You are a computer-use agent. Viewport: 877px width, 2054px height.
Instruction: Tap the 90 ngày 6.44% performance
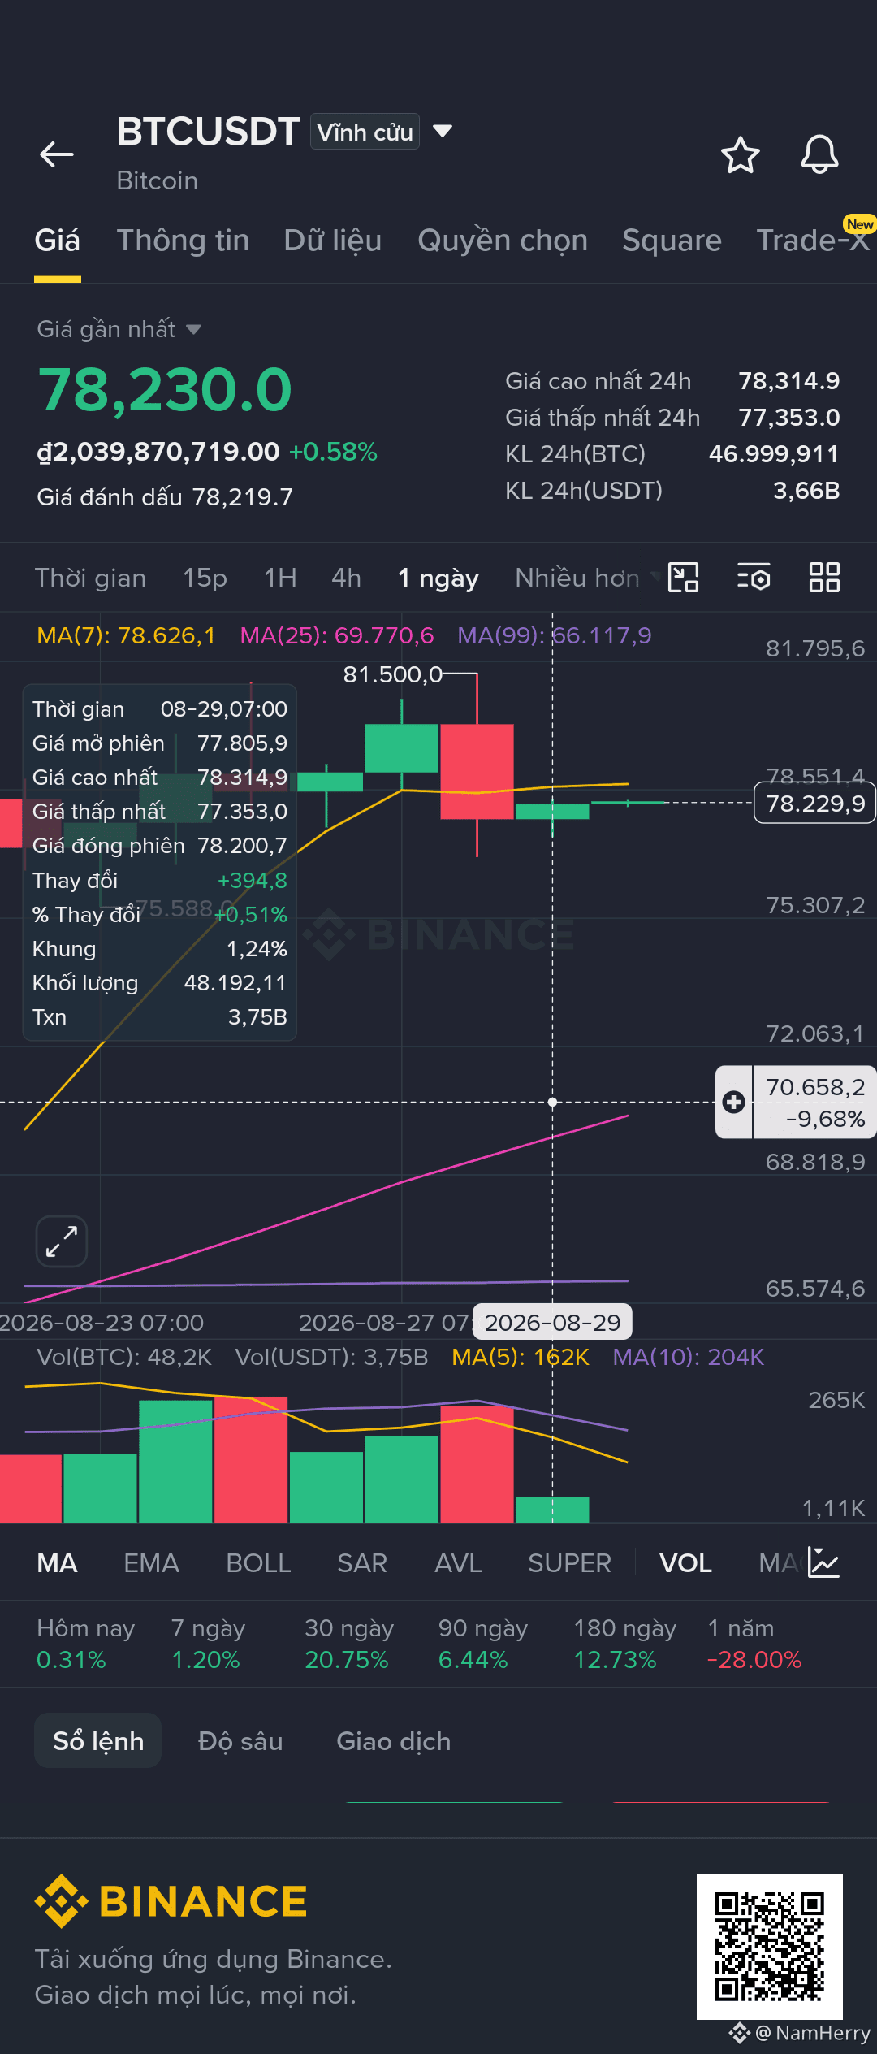(483, 1644)
